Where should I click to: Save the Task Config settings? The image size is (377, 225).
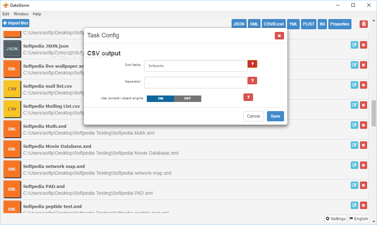point(275,116)
